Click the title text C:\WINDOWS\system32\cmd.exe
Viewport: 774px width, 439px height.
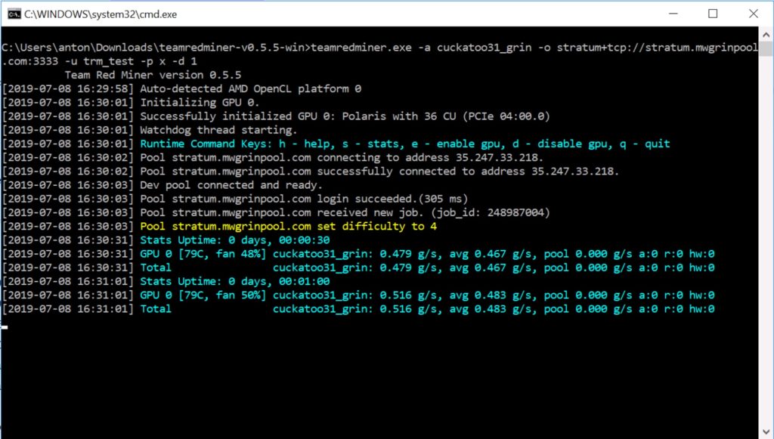101,14
